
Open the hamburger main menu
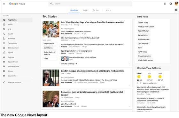(4, 4)
